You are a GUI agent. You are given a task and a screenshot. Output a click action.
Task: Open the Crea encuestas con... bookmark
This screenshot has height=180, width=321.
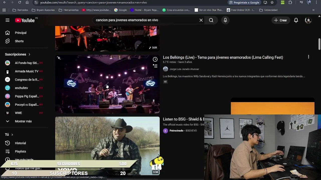(x=176, y=10)
